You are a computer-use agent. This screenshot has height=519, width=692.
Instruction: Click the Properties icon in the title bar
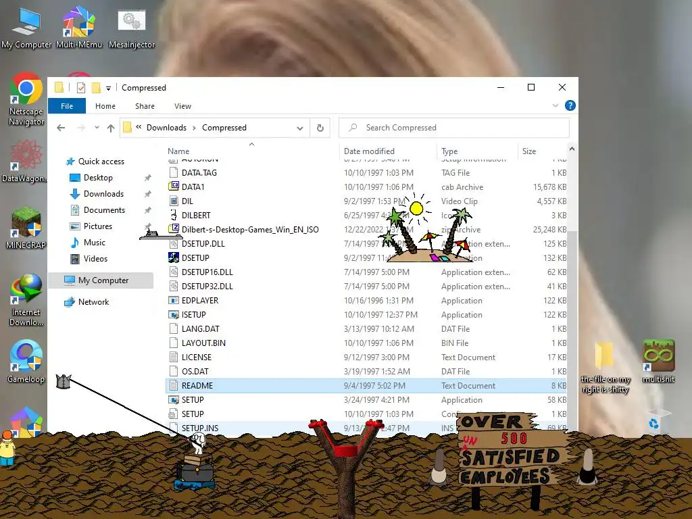point(81,88)
